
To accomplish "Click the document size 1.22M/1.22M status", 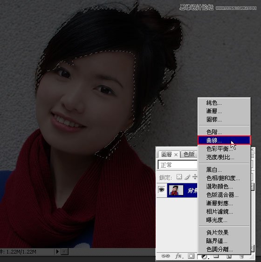I will pos(21,252).
